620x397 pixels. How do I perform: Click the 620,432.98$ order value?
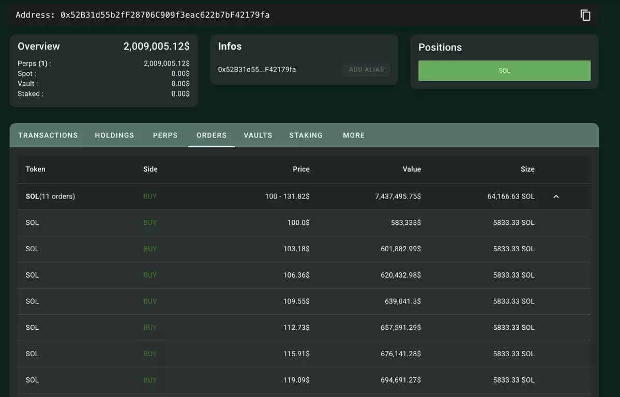pos(401,275)
